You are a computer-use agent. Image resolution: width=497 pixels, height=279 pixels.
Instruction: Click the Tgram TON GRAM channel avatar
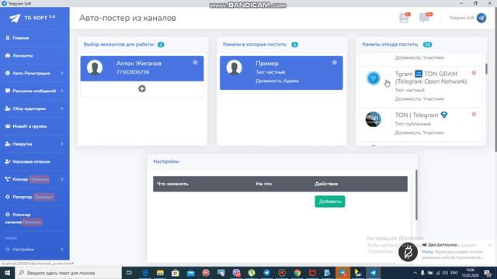373,78
